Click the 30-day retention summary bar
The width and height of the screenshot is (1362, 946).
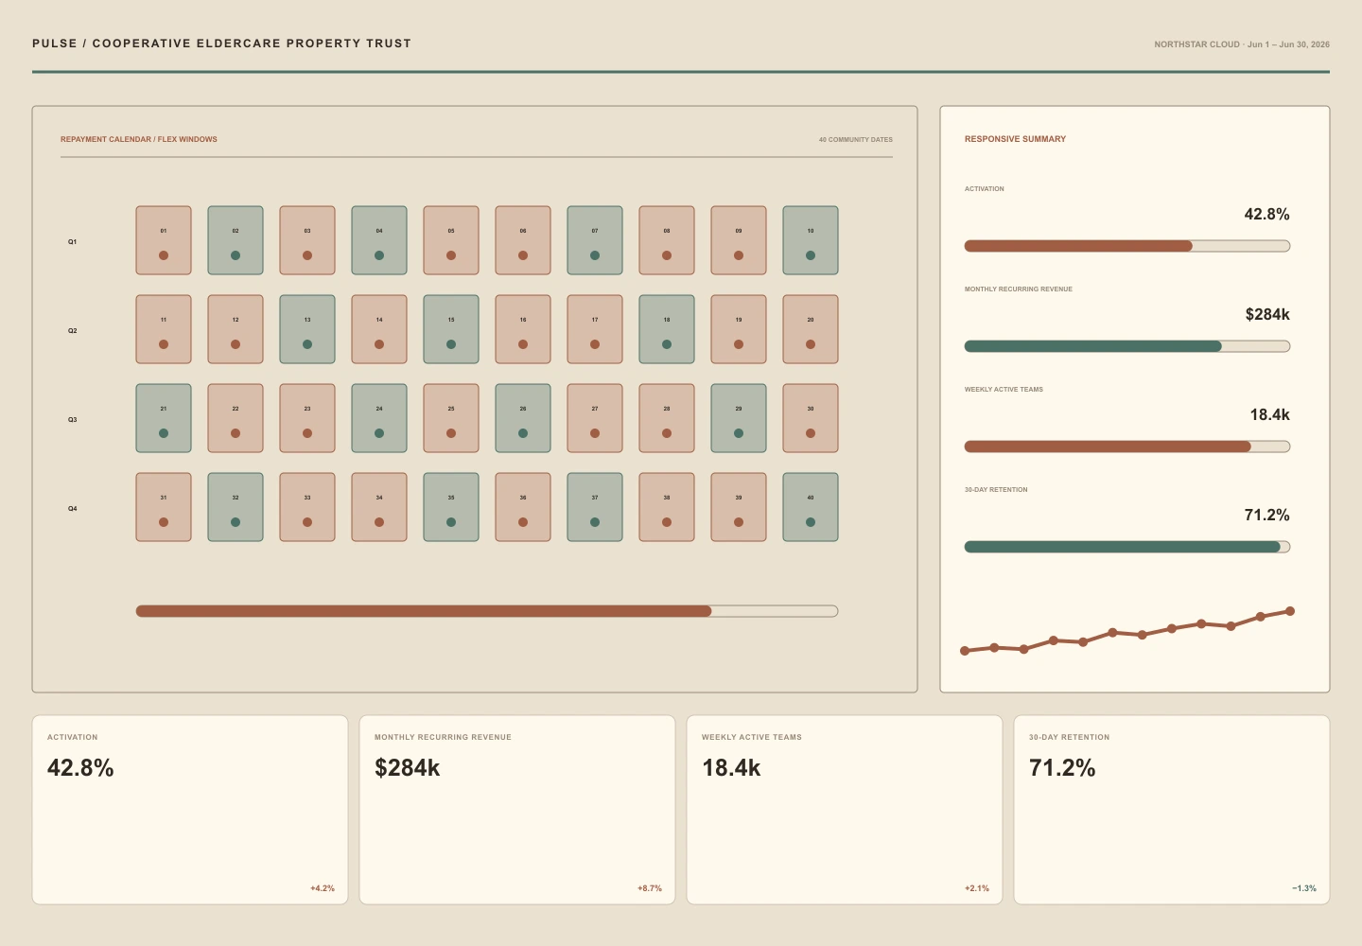1127,547
